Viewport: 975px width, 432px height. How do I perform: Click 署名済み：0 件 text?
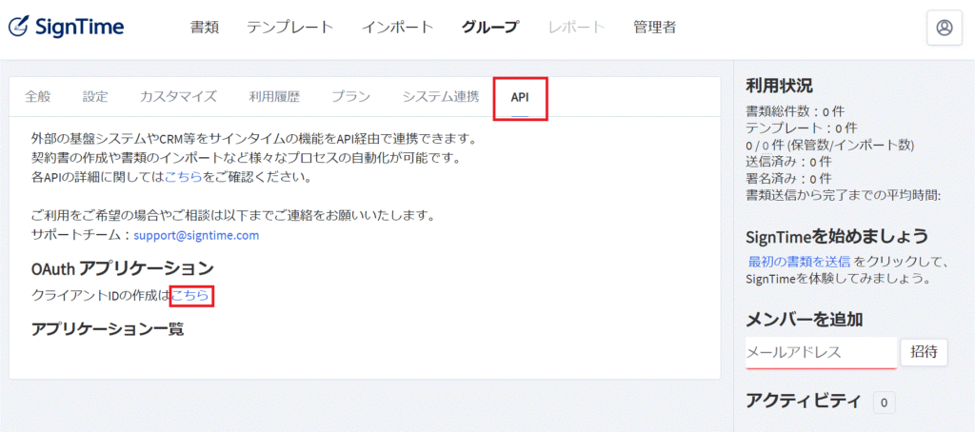(788, 178)
